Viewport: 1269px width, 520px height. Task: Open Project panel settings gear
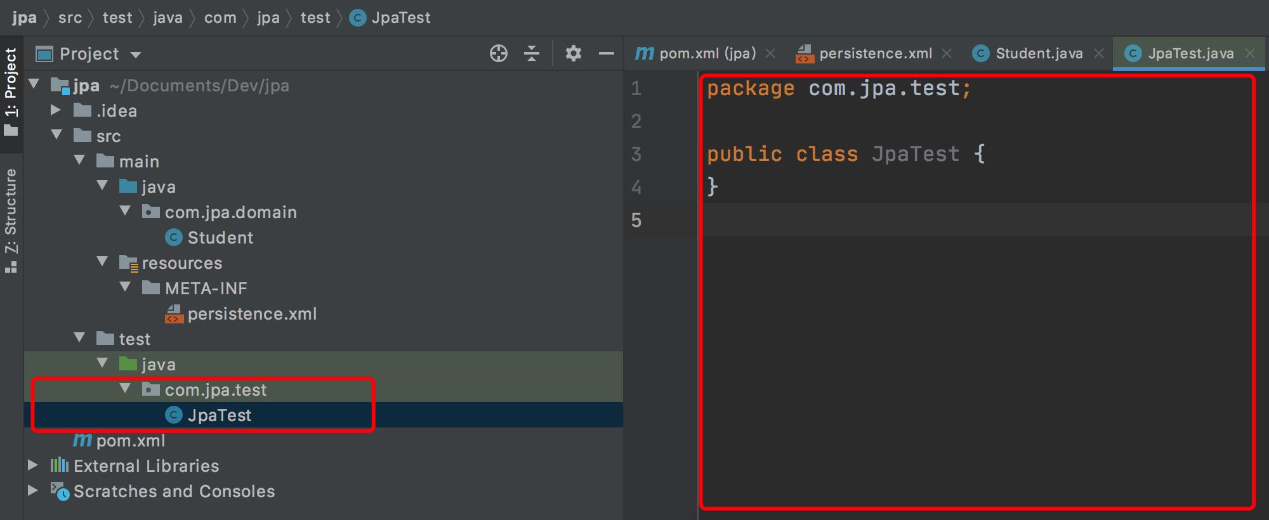[574, 53]
